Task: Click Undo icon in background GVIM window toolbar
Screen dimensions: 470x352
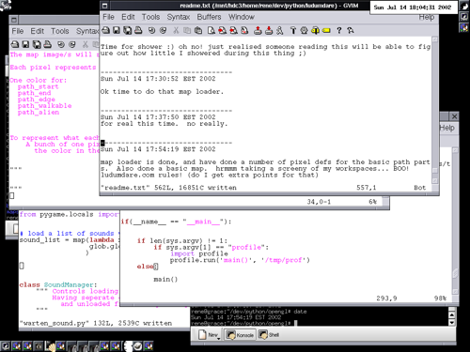Action: point(61,44)
